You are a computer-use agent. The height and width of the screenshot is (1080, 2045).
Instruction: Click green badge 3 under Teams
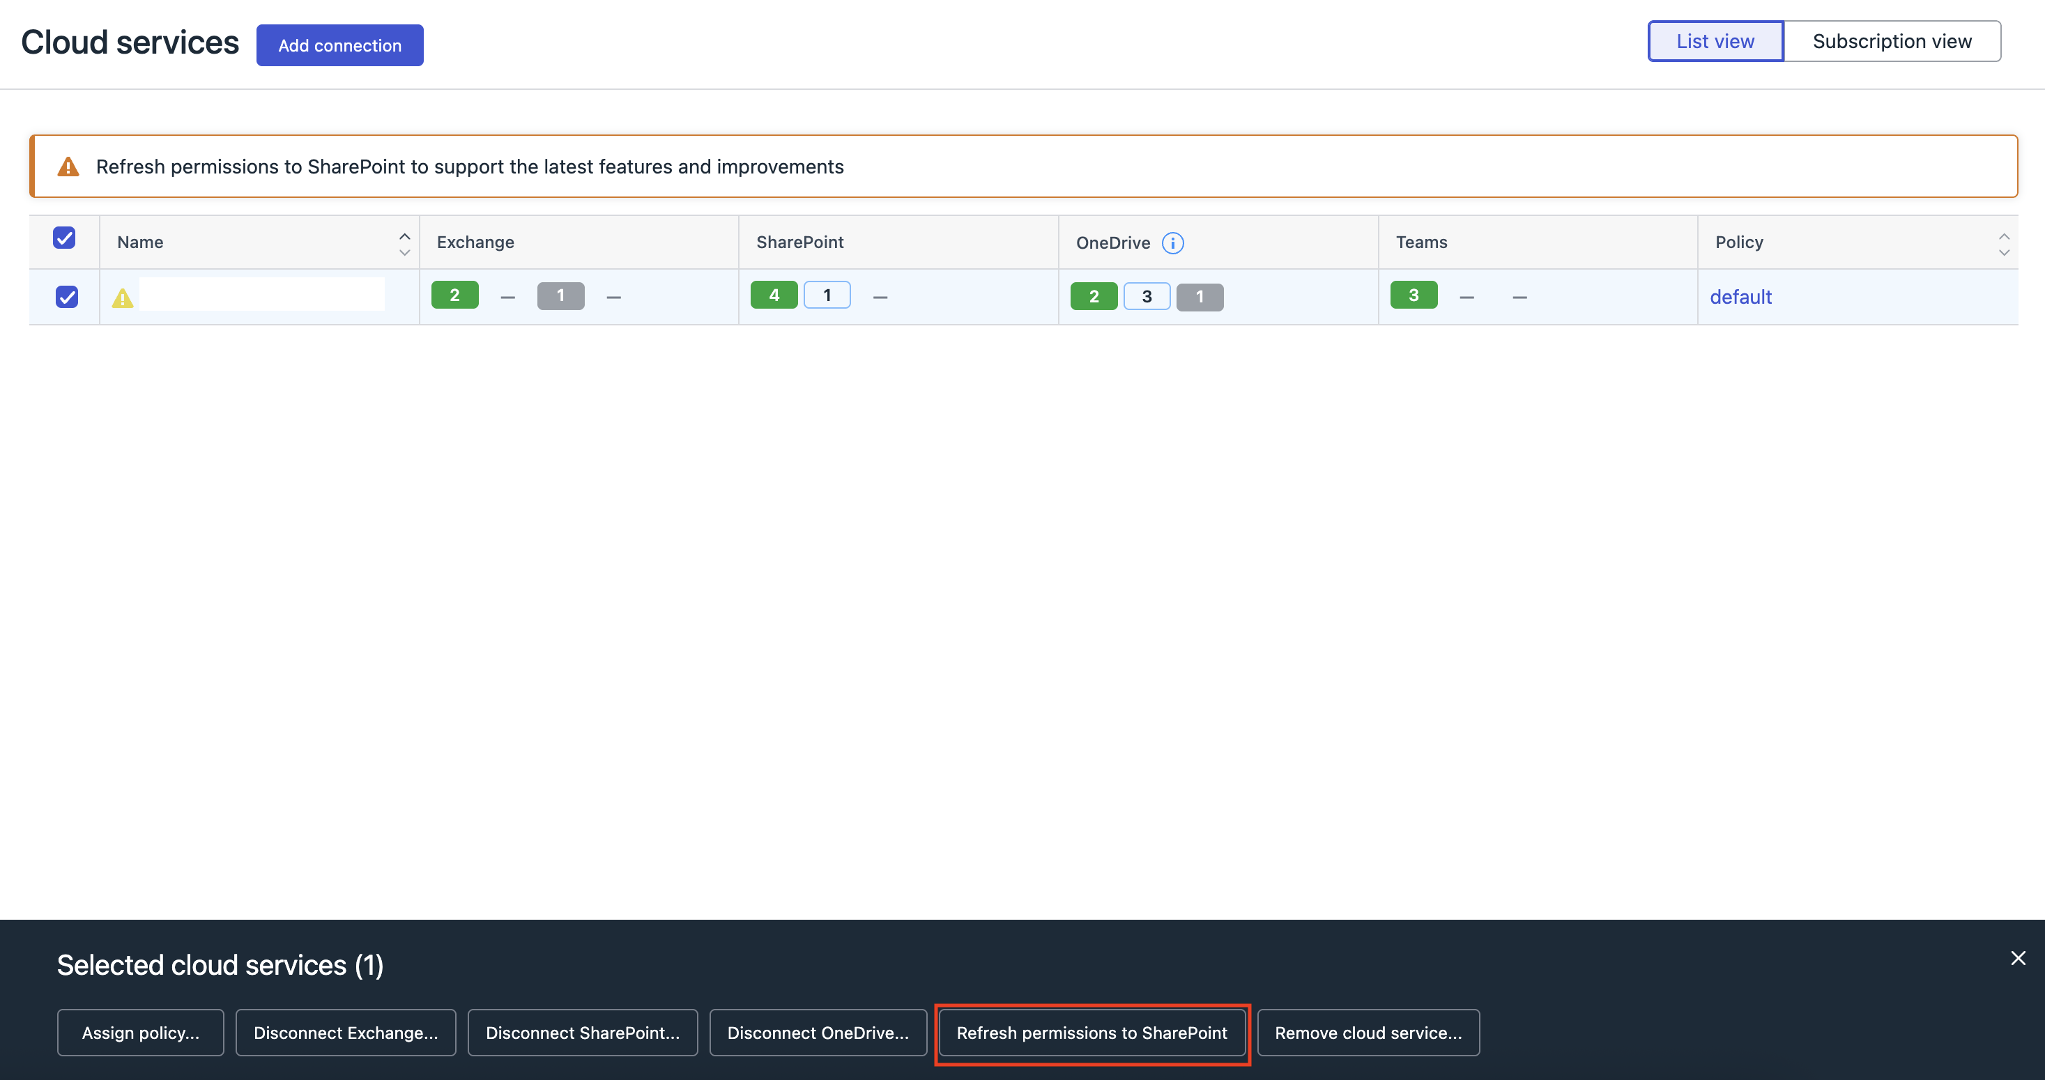(1414, 295)
